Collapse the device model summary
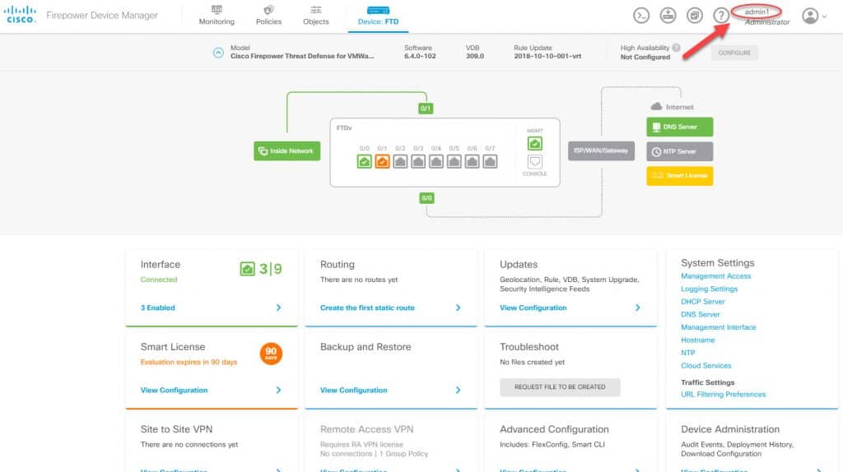The image size is (843, 472). (218, 53)
